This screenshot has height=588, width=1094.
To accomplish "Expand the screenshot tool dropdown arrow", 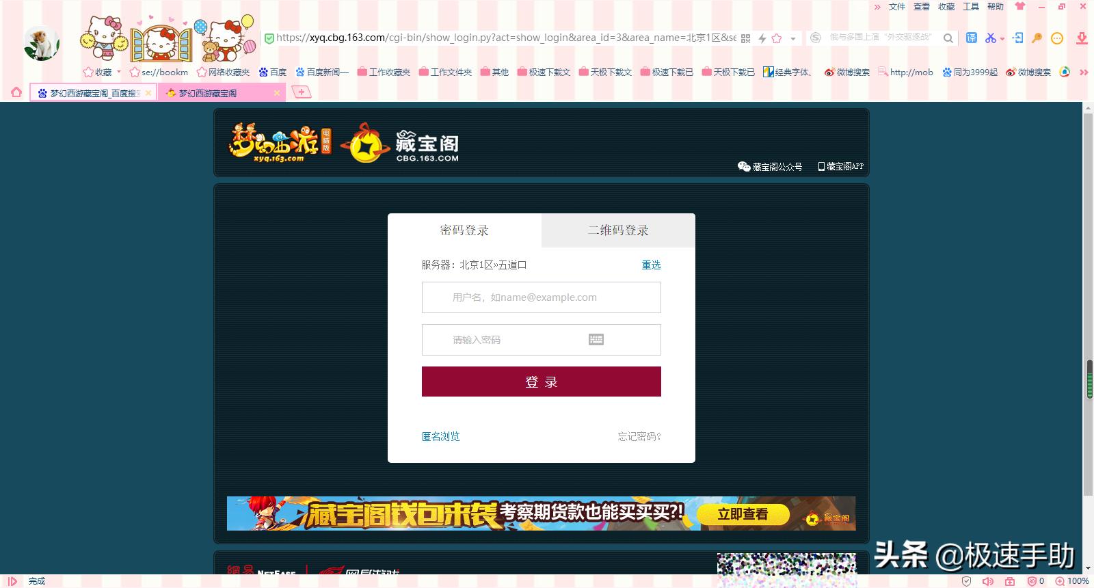I will (1002, 39).
